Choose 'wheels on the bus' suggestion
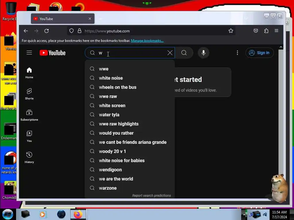Viewport: 294px width, 220px height. click(x=130, y=87)
